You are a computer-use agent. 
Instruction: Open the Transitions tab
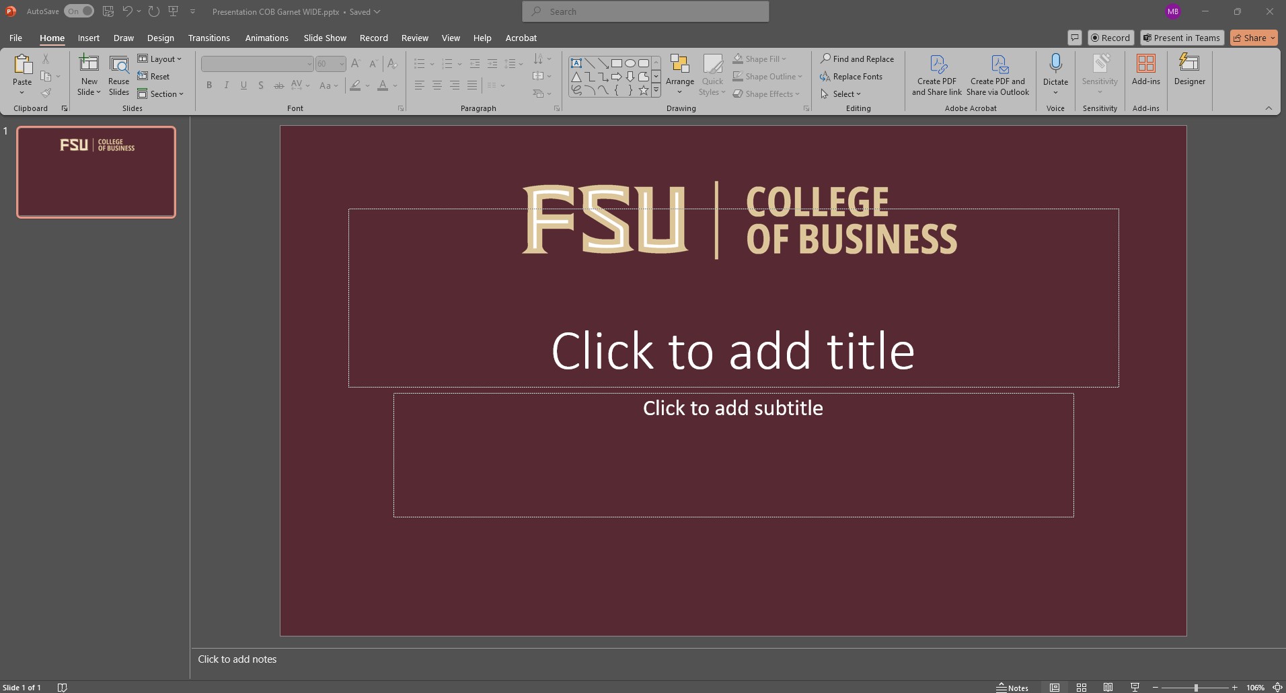click(209, 38)
